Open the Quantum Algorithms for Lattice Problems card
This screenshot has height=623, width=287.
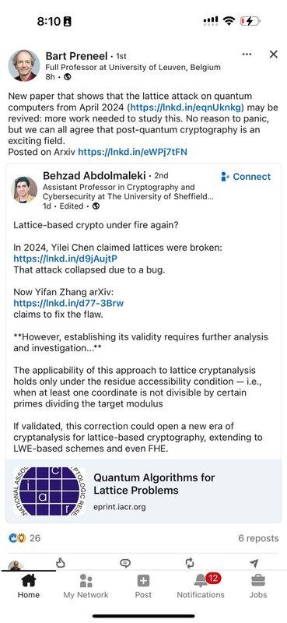(143, 491)
